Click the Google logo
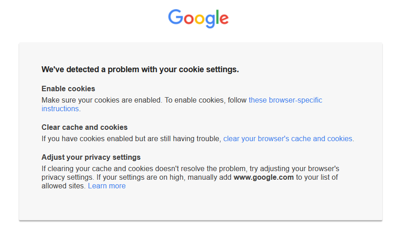400x246 pixels. (x=198, y=18)
